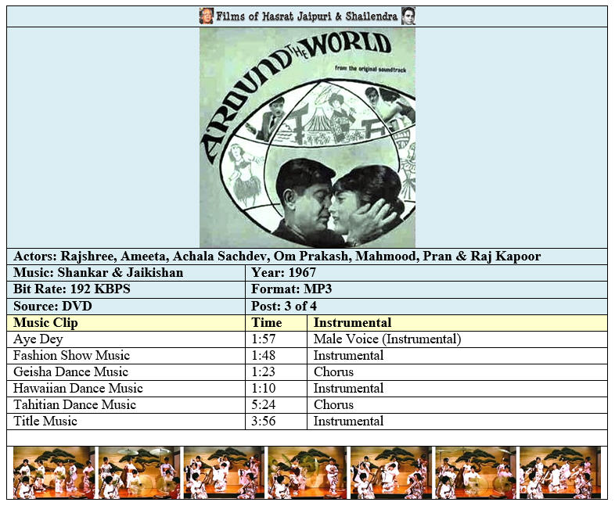Select 'Post: 3 of 4' cell

point(426,306)
